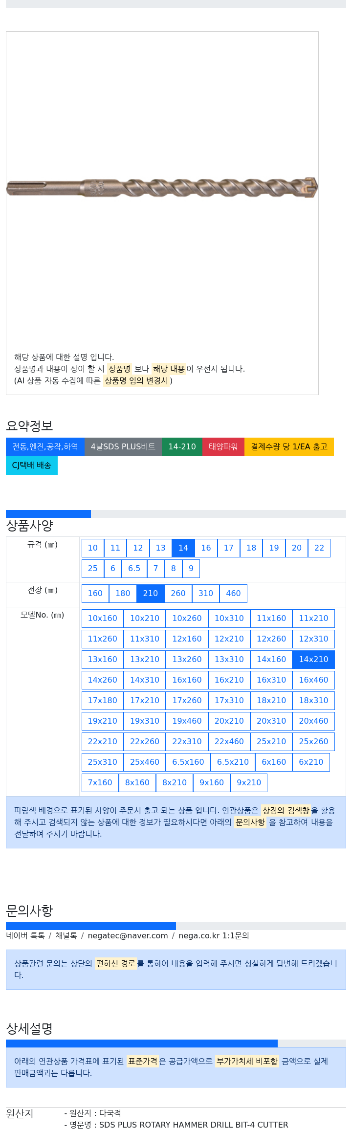
Task: Click the drill bit product image
Action: point(162,187)
